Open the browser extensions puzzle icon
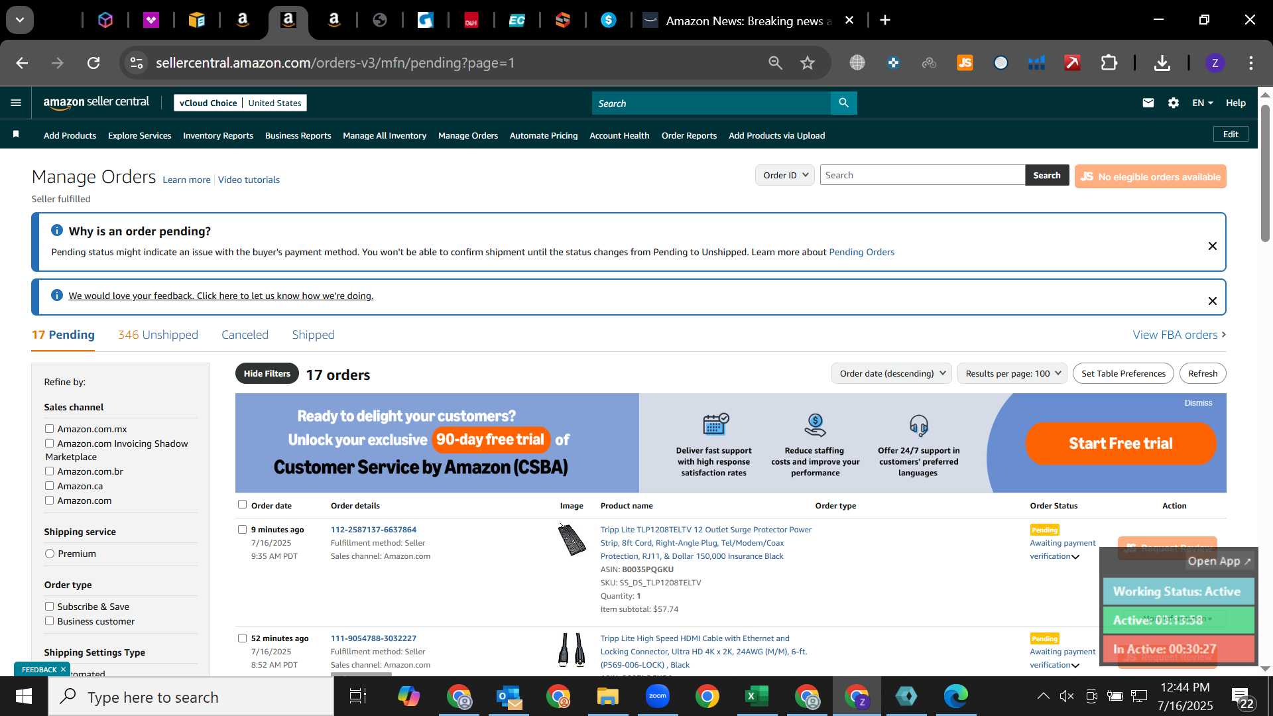The image size is (1273, 716). point(1109,63)
